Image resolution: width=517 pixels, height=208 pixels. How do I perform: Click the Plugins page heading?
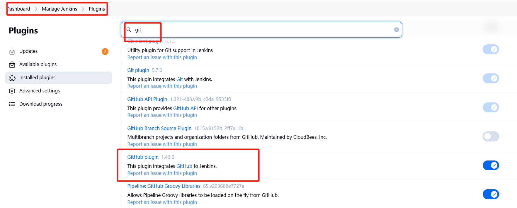(23, 31)
